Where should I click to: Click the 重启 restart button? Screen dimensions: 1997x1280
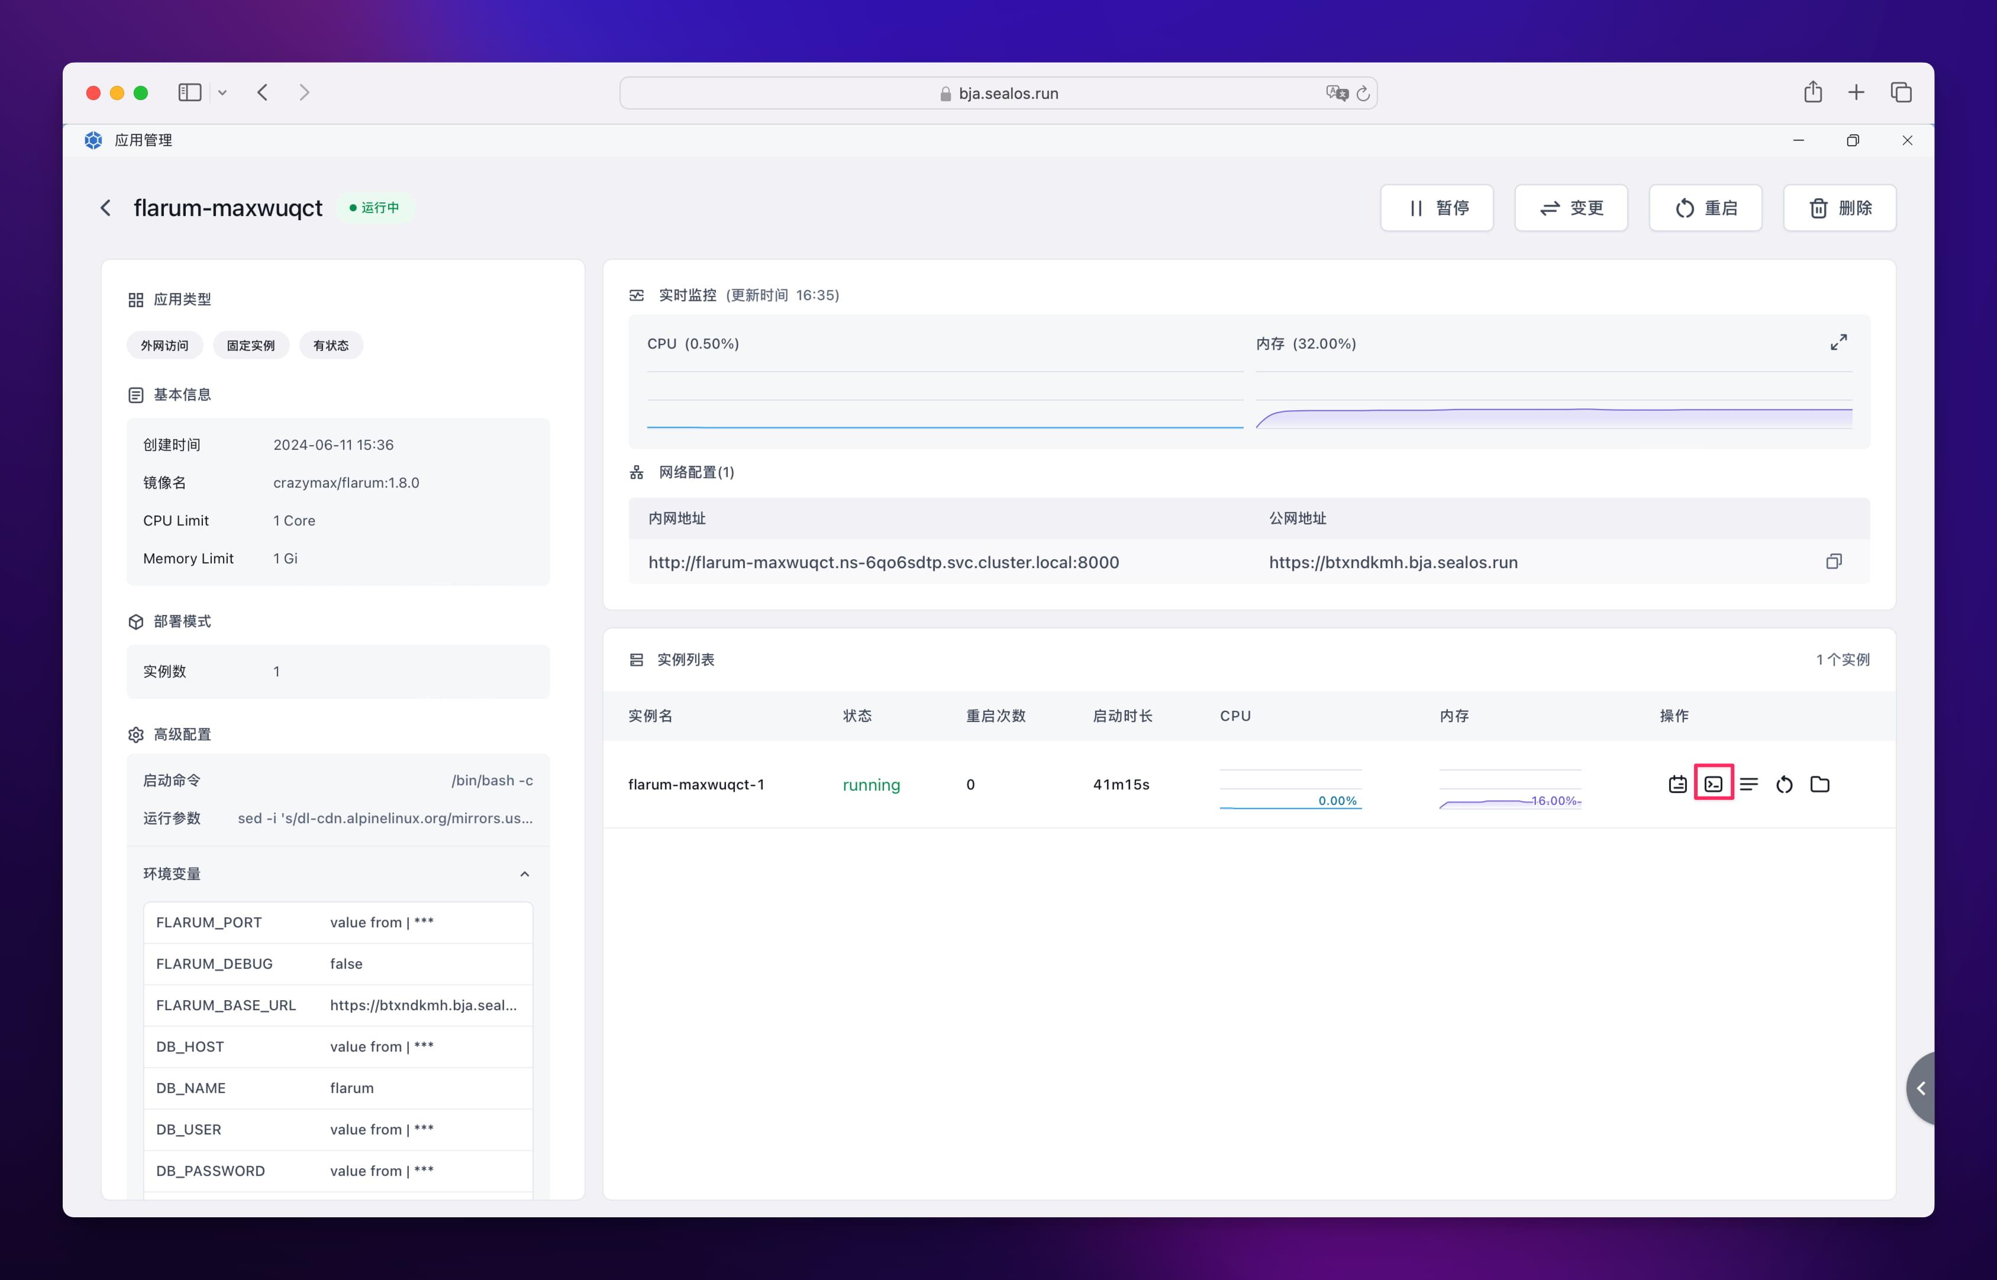click(x=1705, y=208)
